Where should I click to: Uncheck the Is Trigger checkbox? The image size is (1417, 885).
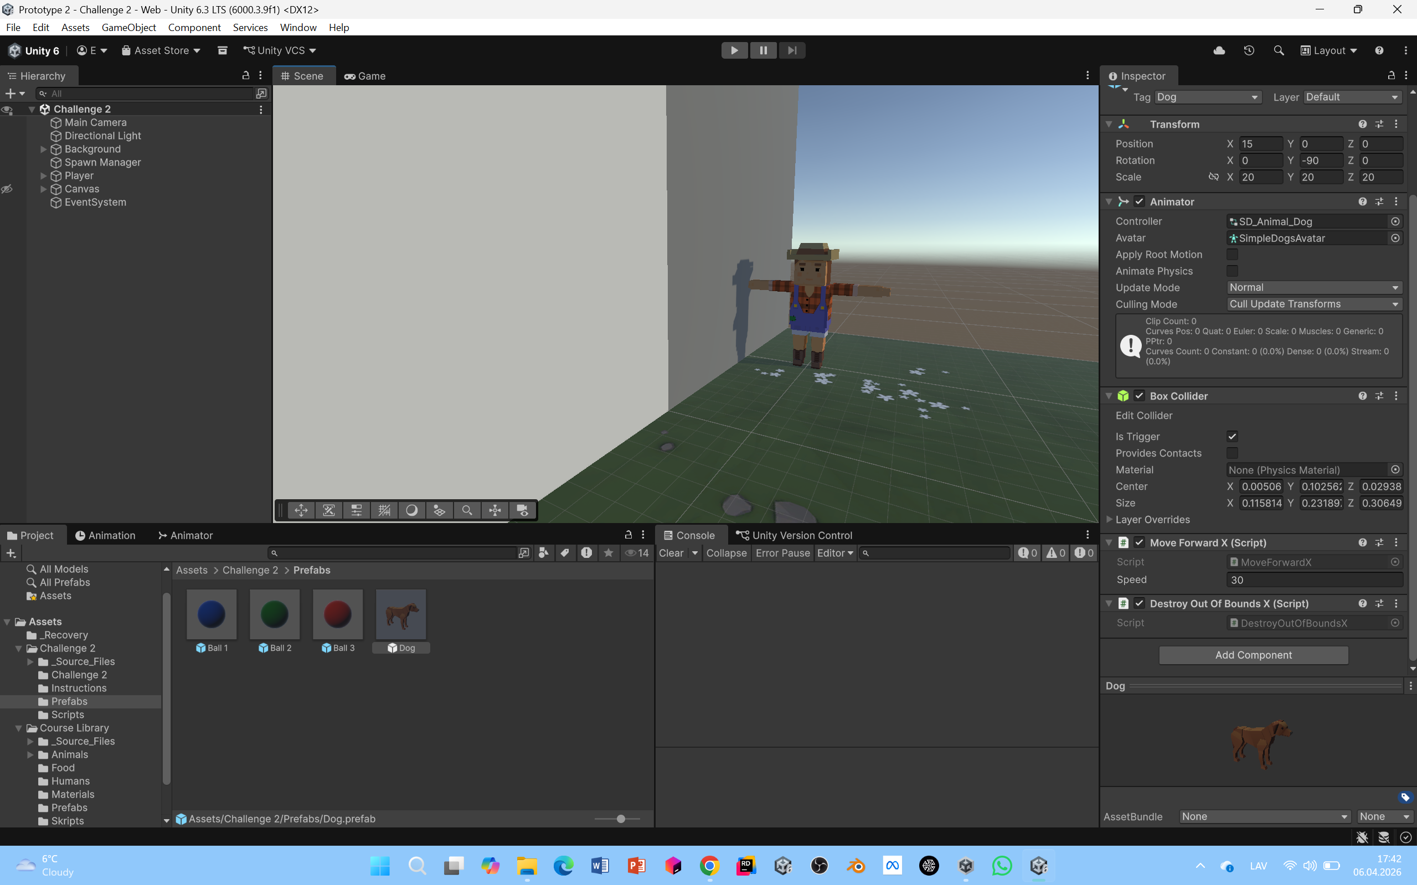(1232, 437)
